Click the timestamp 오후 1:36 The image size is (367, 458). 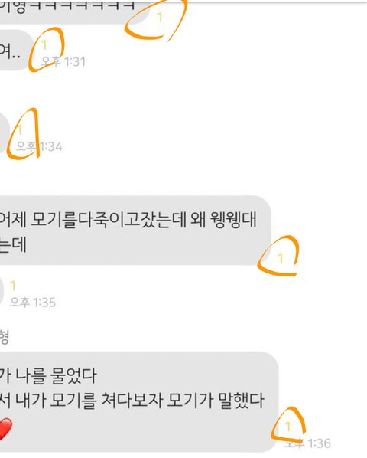307,443
